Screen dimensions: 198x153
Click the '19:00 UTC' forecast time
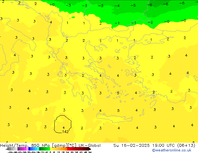pos(164,146)
